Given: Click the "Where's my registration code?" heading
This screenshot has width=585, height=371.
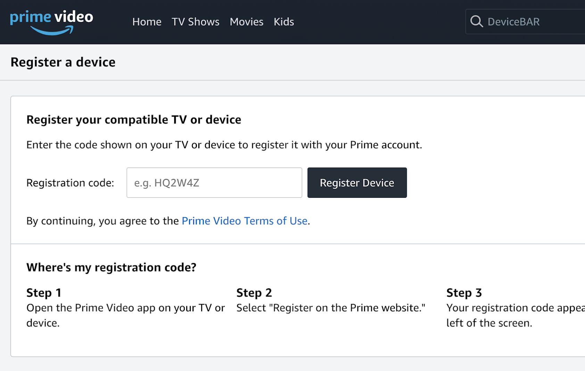Looking at the screenshot, I should (111, 267).
